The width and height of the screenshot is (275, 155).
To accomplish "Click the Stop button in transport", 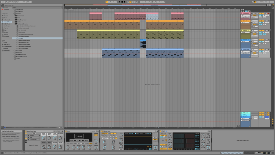I will pyautogui.click(x=122, y=2).
